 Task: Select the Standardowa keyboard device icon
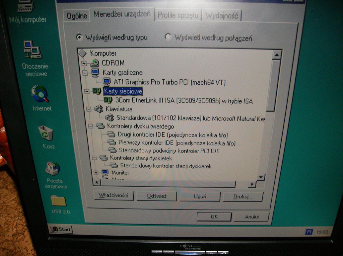coord(110,117)
